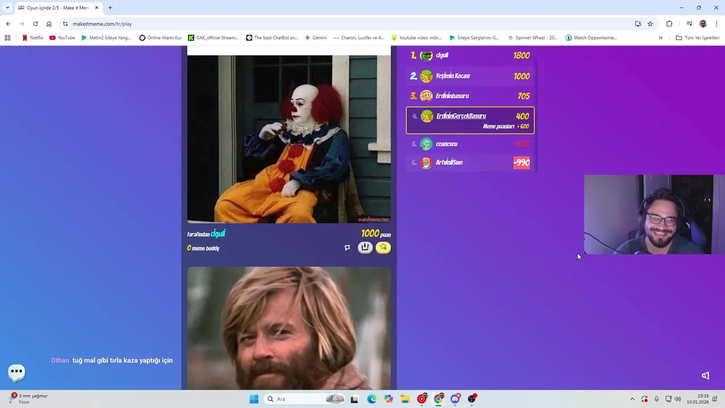Open the Gemini bookmark
Image resolution: width=725 pixels, height=408 pixels.
click(x=315, y=38)
